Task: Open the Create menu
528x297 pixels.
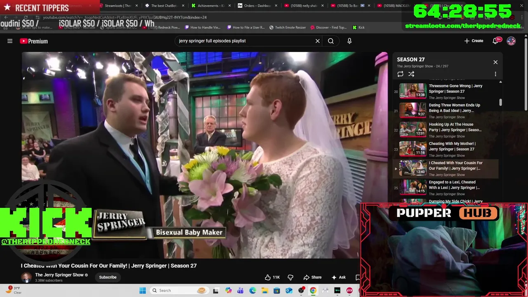Action: (474, 41)
